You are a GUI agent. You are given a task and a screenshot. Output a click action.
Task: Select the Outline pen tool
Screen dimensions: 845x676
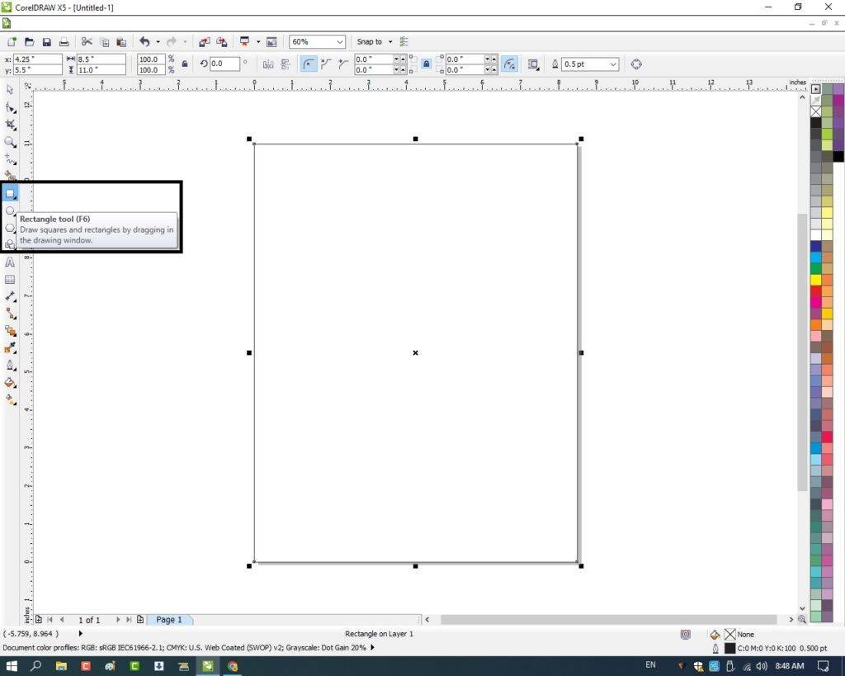[x=10, y=366]
